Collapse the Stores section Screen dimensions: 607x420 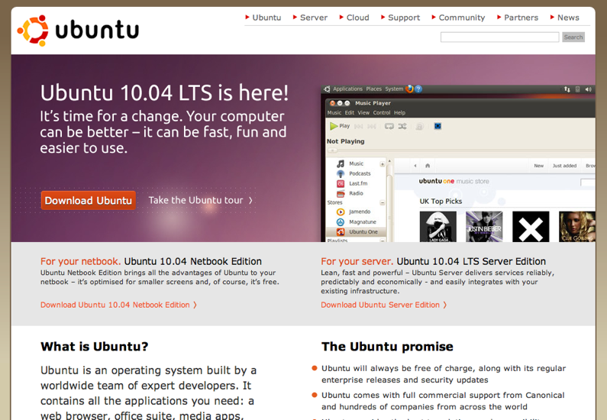click(x=382, y=203)
